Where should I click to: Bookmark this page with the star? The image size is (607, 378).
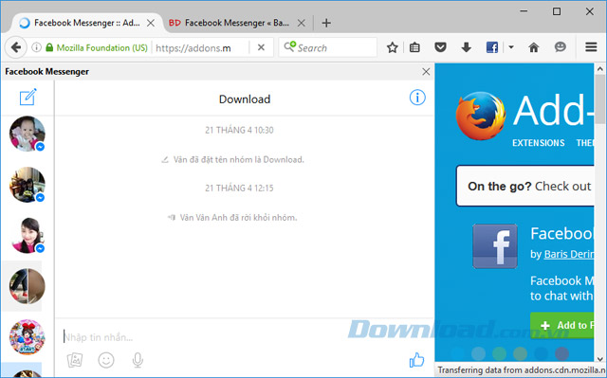click(x=392, y=47)
